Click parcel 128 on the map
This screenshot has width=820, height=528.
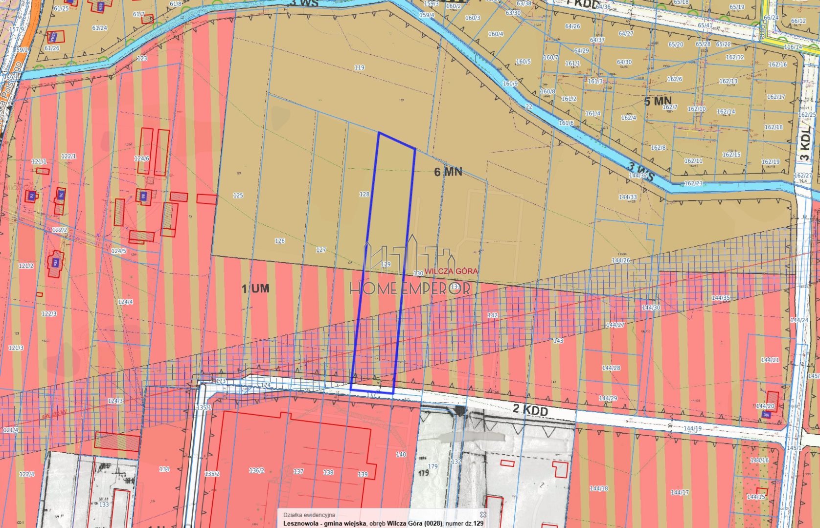[x=364, y=194]
